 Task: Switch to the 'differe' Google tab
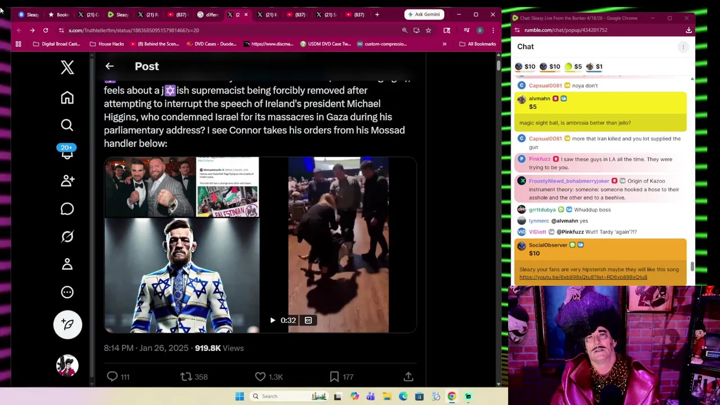[x=209, y=15]
